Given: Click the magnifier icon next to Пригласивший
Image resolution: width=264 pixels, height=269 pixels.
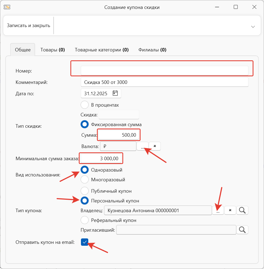Looking at the screenshot, I should [x=242, y=230].
